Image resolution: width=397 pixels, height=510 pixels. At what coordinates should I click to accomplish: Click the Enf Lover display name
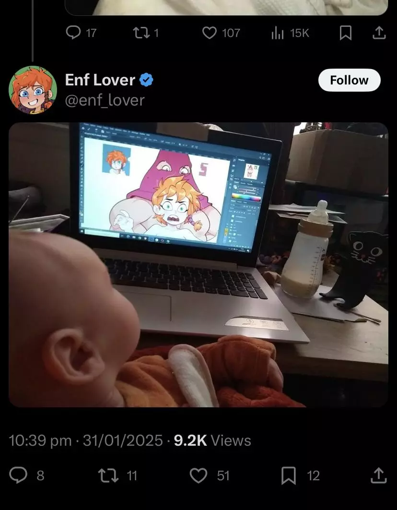[x=100, y=80]
